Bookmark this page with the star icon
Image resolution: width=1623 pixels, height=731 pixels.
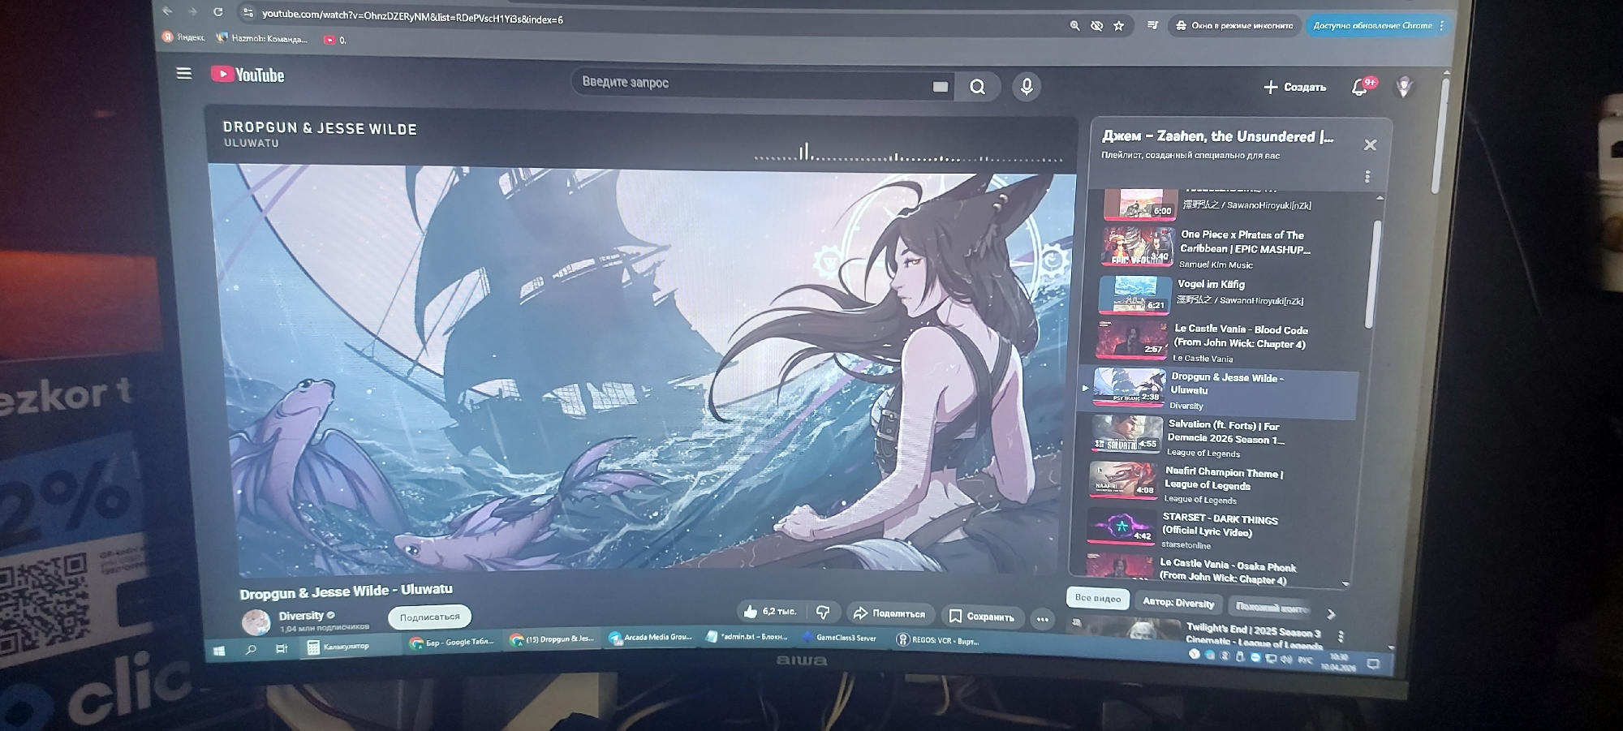(x=1118, y=26)
